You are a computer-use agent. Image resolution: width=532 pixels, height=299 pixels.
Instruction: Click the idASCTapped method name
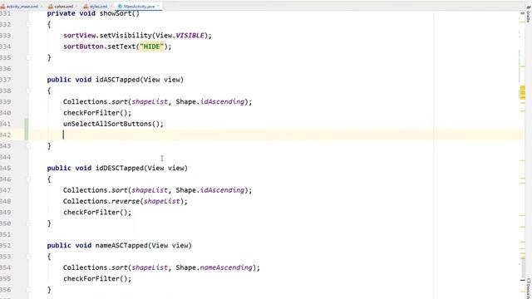point(117,80)
